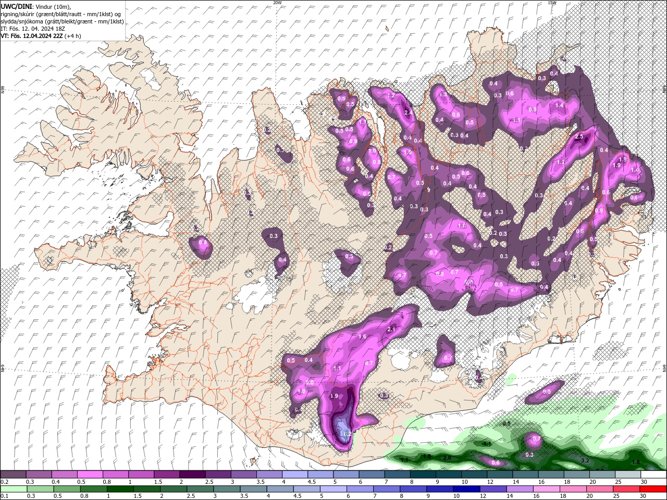Click the 1.8 rain value in bottom-right corner

click(x=635, y=462)
